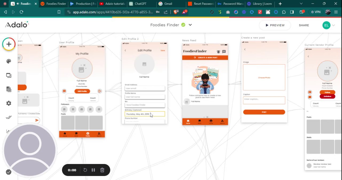
Task: Click Unfollow button on Vendor Profile
Action: click(327, 96)
